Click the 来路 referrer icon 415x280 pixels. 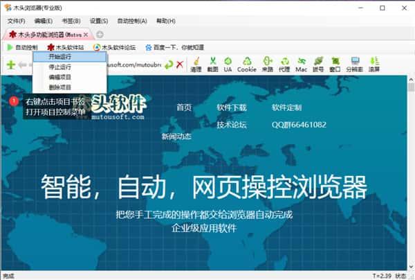coord(267,64)
